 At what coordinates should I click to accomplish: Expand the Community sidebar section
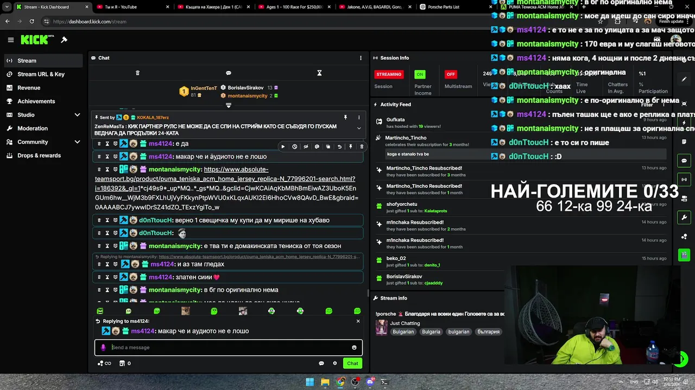tap(78, 142)
